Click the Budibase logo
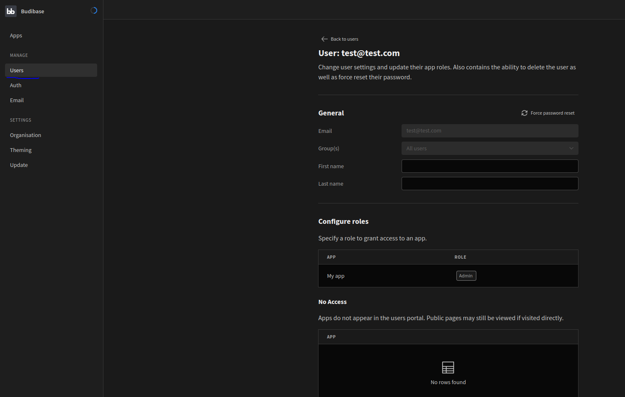This screenshot has height=397, width=625. coord(11,11)
